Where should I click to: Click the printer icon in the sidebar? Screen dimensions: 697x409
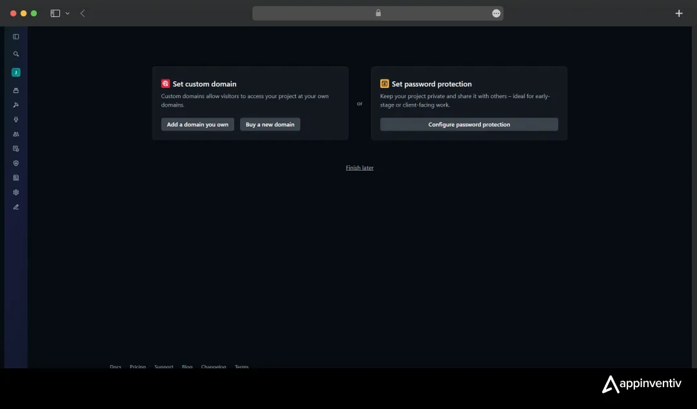(x=15, y=90)
